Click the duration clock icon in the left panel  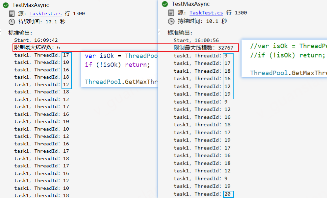[x=12, y=22]
